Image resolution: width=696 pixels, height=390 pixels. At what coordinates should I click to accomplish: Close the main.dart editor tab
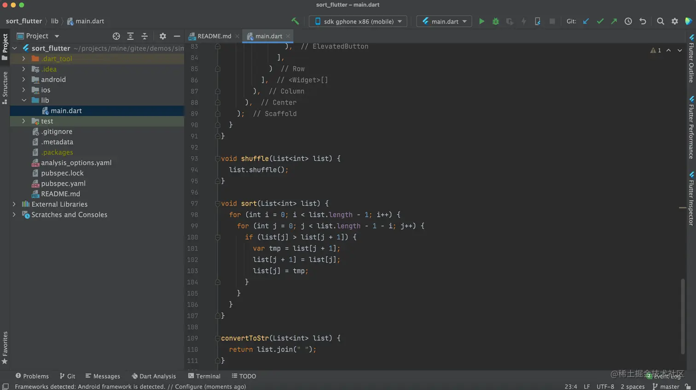pyautogui.click(x=288, y=36)
